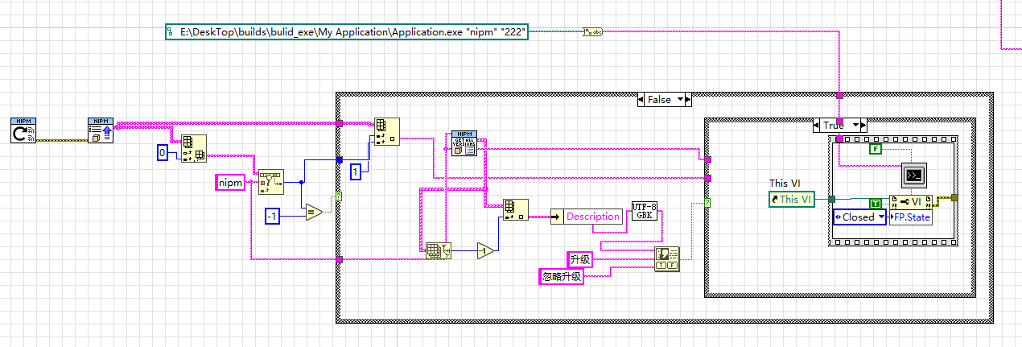This screenshot has width=1022, height=347.
Task: Click the 升级 string constant
Action: pos(579,259)
